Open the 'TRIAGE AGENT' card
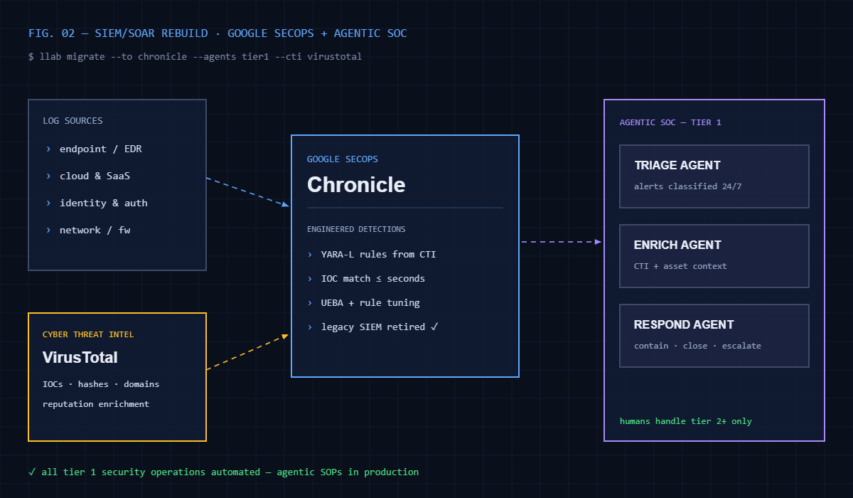 click(x=714, y=176)
